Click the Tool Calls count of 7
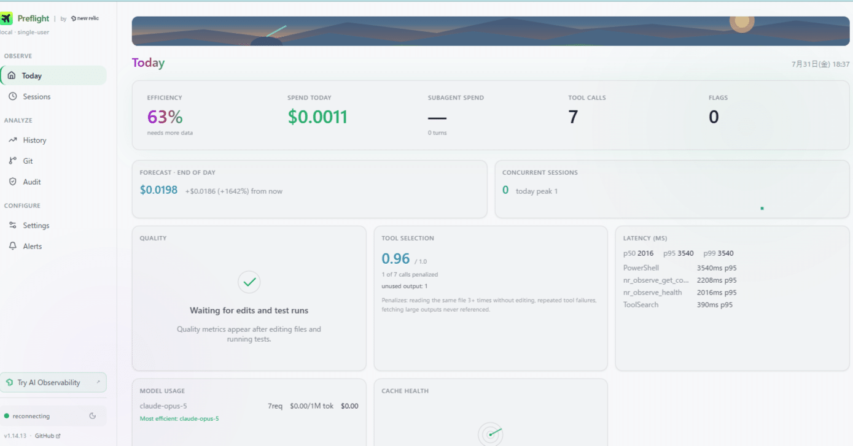 [573, 117]
